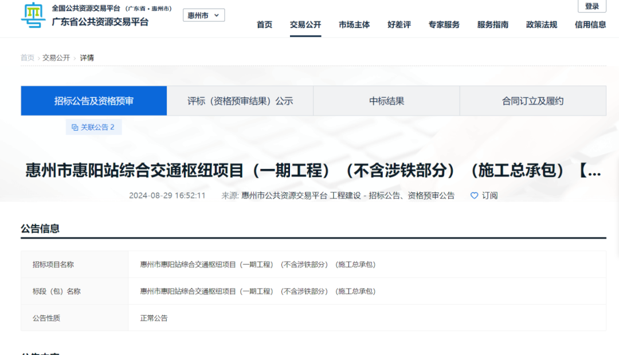Open the 好差评 navigation item
Viewport: 619px width, 355px height.
[x=399, y=25]
